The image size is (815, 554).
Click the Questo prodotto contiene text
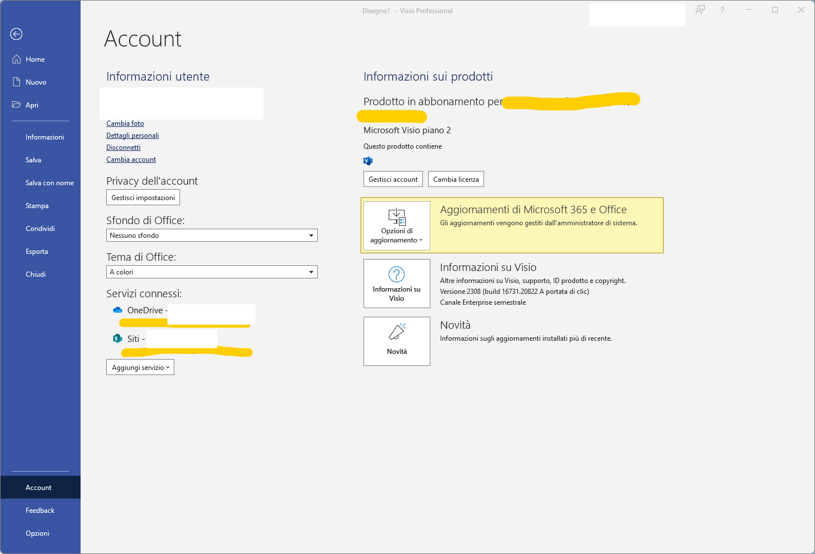[402, 146]
